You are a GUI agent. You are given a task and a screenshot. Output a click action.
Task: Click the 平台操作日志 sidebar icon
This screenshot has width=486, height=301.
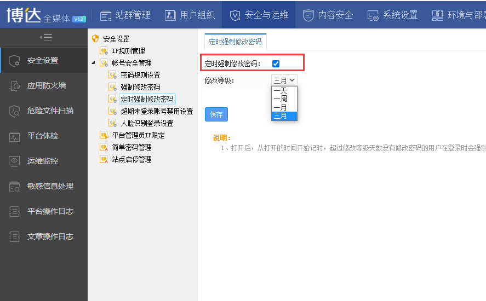pyautogui.click(x=15, y=212)
